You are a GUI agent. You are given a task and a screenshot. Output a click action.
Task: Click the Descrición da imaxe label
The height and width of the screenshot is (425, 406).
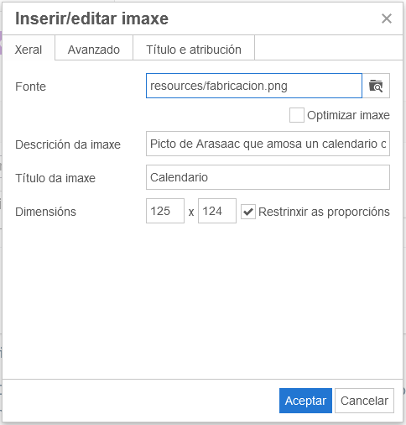pyautogui.click(x=68, y=144)
